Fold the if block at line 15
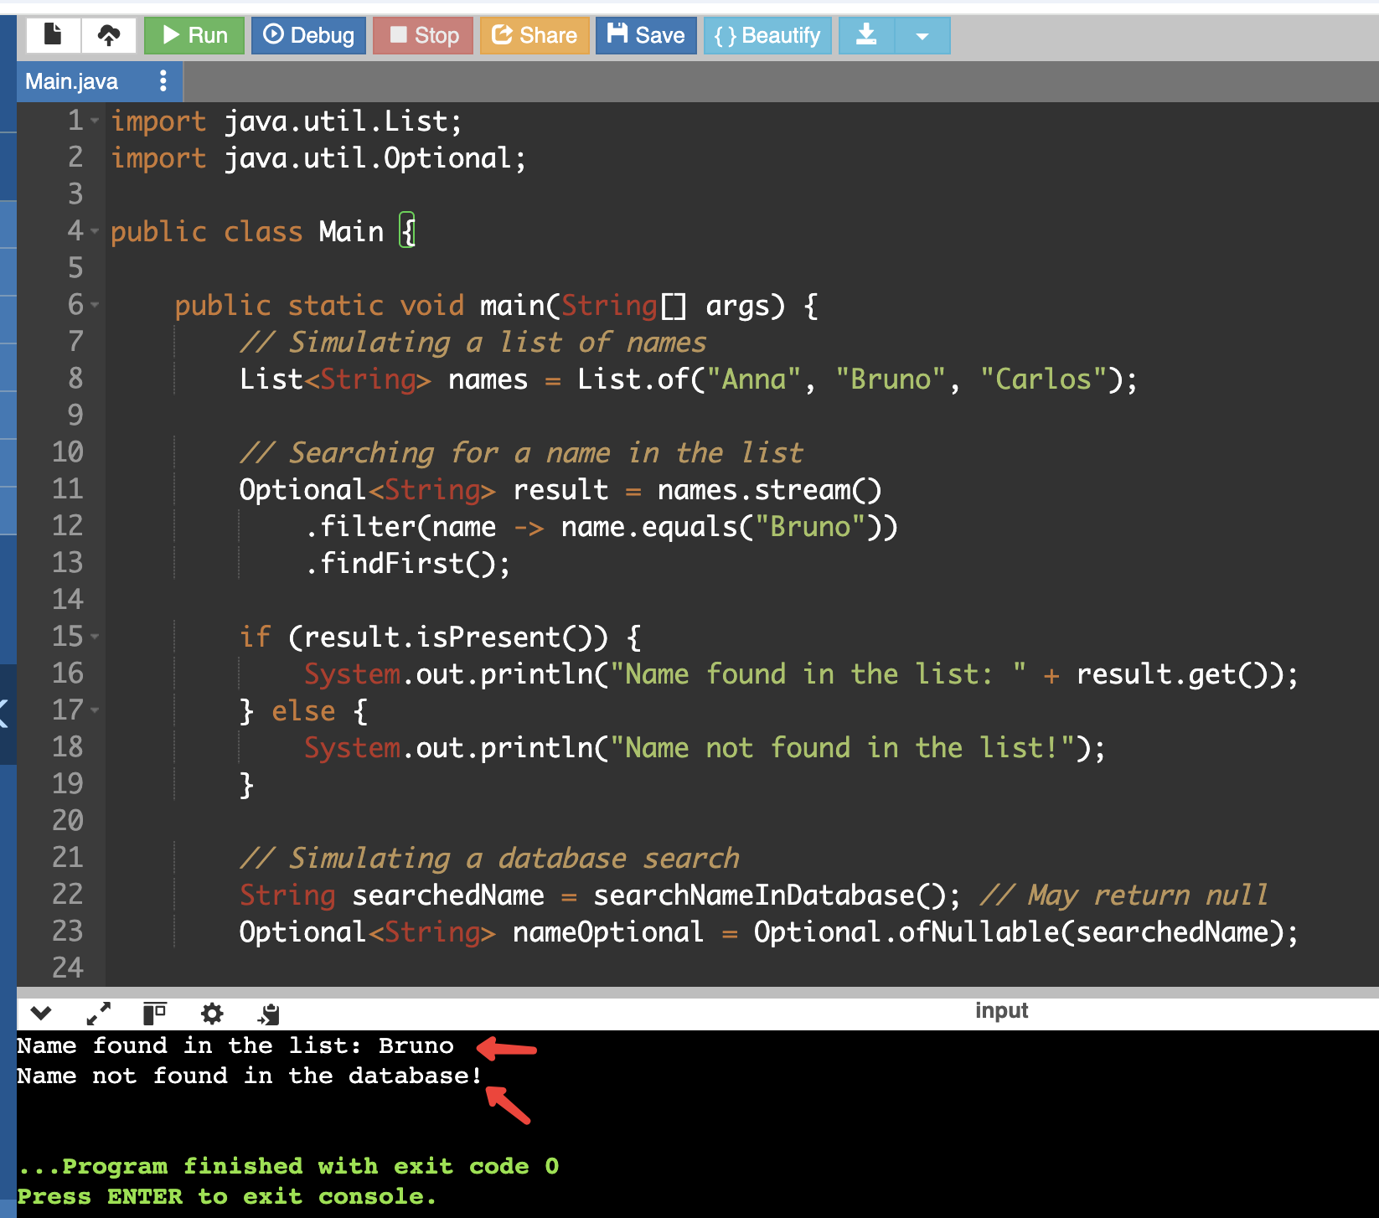Screen dimensions: 1379x1218 (x=95, y=637)
